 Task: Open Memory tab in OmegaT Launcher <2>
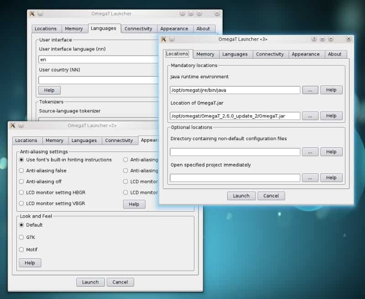54,141
